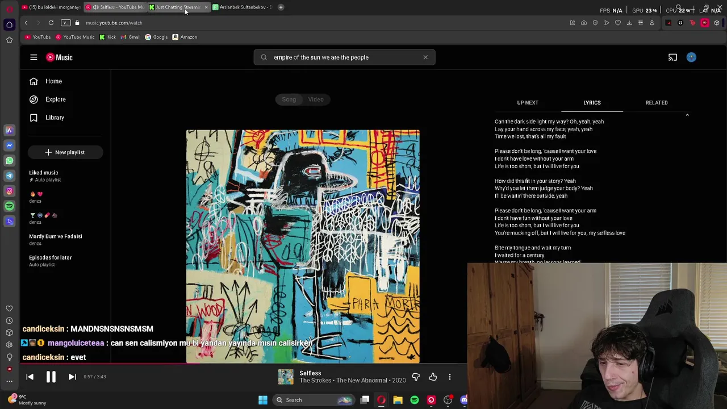Screen dimensions: 727x409
Task: Click the YouTube Music logo
Action: 60,57
